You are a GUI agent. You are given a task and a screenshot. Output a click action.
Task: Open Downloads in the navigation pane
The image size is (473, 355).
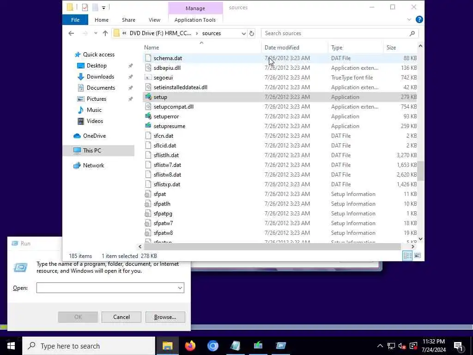click(100, 77)
